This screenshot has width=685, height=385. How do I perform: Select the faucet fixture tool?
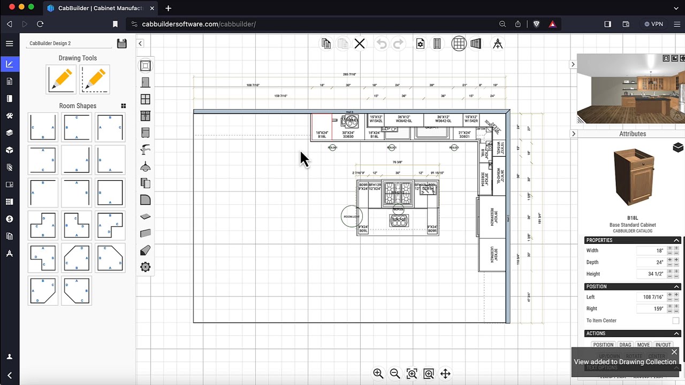click(145, 150)
